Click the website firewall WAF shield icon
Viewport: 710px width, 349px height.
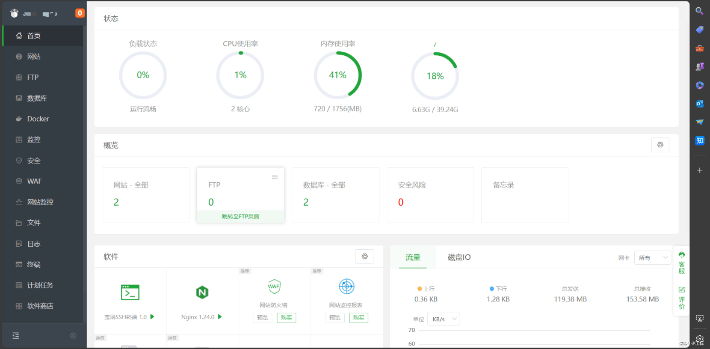coord(274,287)
